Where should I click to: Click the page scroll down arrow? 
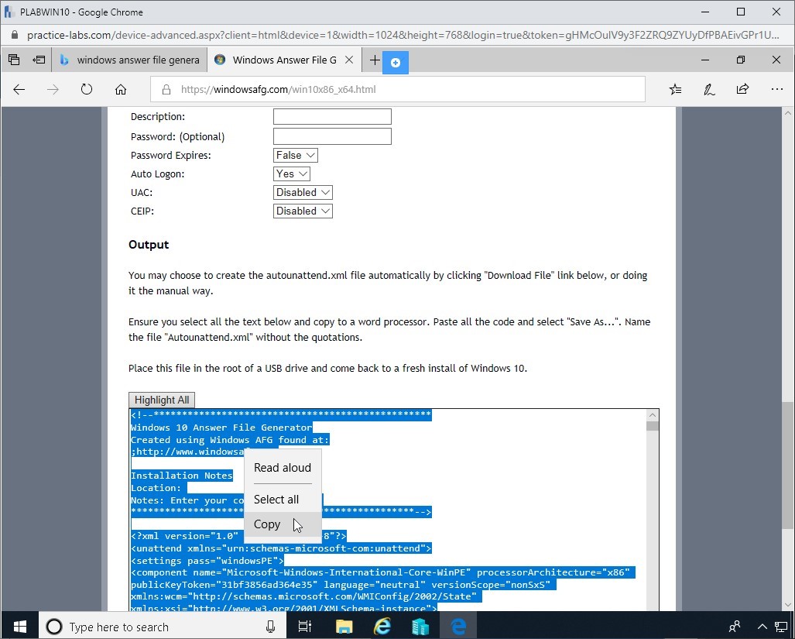pos(788,604)
